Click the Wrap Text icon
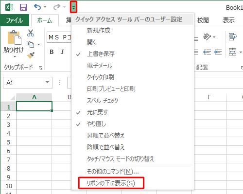243x194 pixels. [x=233, y=36]
